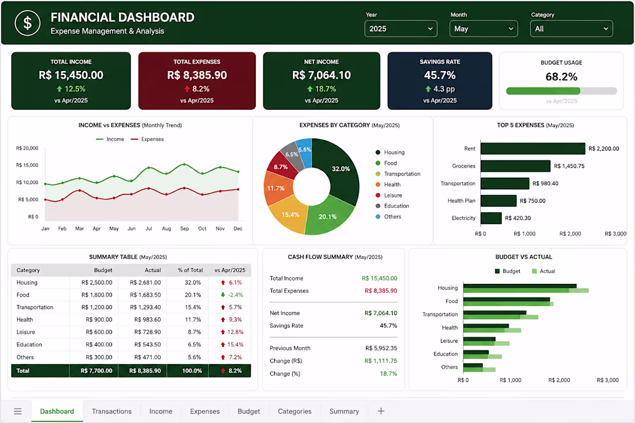This screenshot has width=635, height=423.
Task: Click green up arrow under Total Income
Action: click(x=59, y=89)
